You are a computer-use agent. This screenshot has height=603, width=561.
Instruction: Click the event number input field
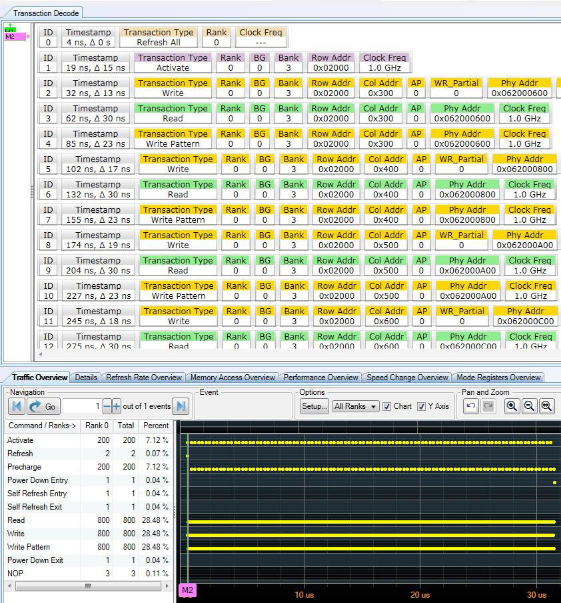point(82,406)
